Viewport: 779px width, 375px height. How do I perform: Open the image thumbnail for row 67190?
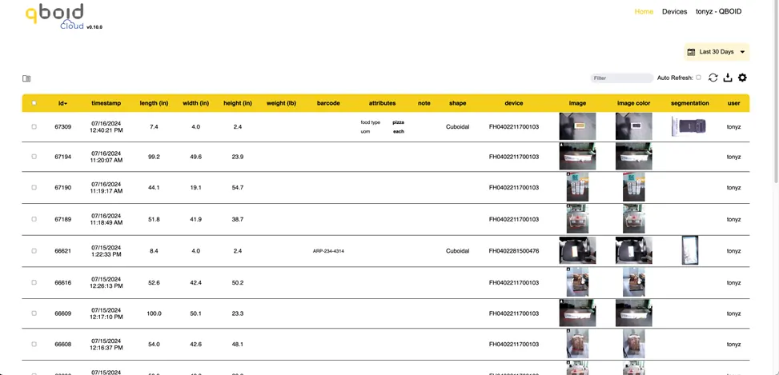tap(577, 187)
